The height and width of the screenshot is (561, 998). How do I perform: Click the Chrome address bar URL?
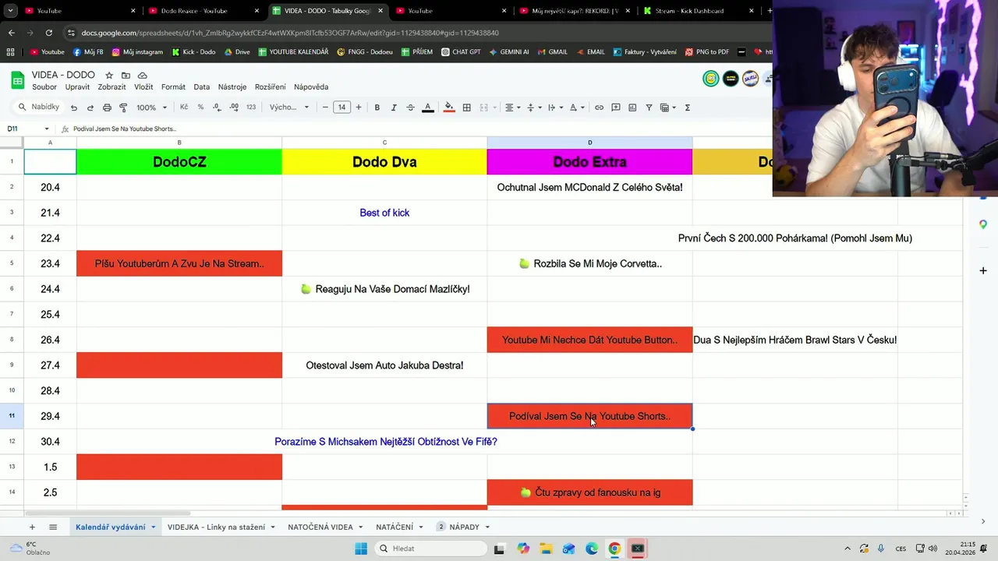(x=289, y=33)
